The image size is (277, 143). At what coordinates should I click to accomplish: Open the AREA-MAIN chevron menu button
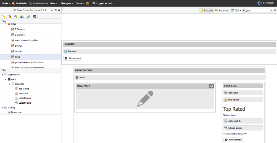pos(211,86)
